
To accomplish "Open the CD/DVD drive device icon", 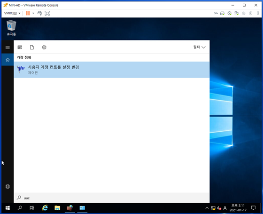I will point(230,13).
